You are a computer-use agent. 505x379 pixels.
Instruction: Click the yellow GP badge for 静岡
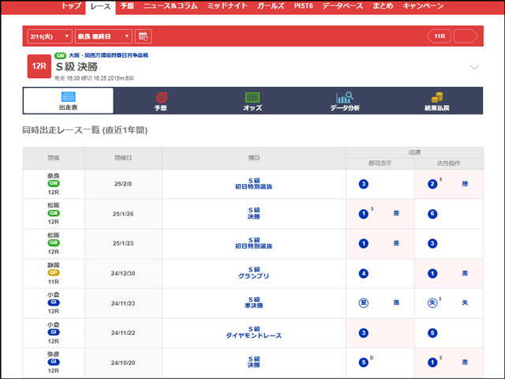coord(54,272)
